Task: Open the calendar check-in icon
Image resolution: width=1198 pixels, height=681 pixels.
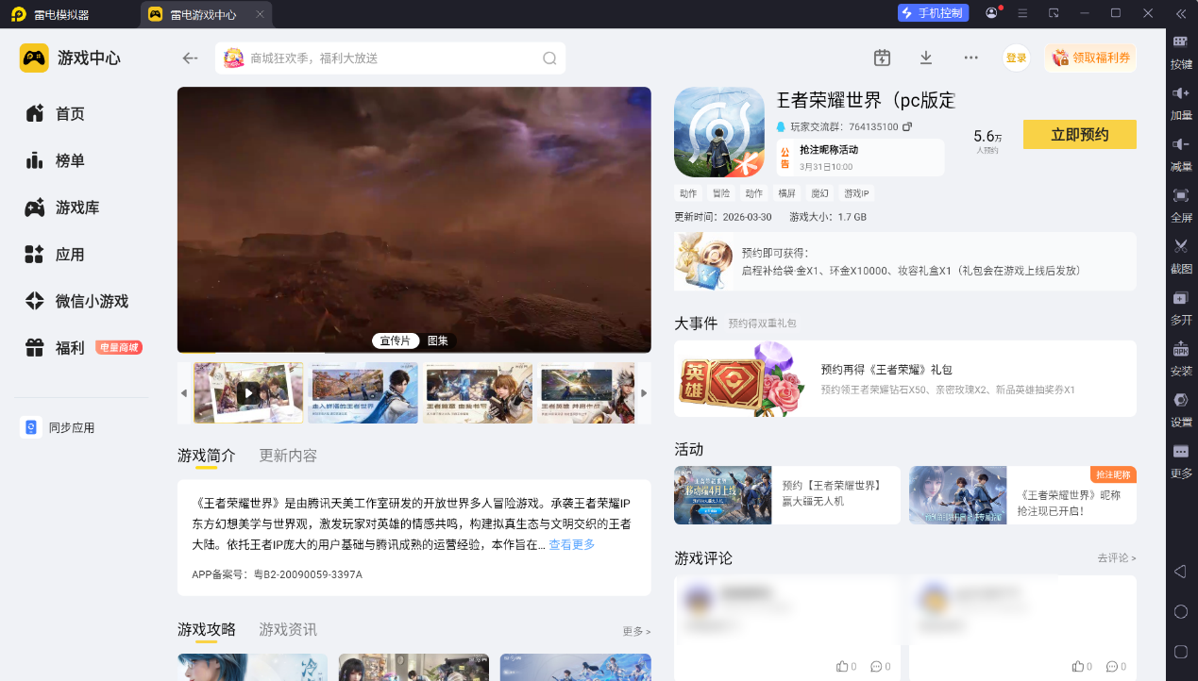Action: pos(882,58)
